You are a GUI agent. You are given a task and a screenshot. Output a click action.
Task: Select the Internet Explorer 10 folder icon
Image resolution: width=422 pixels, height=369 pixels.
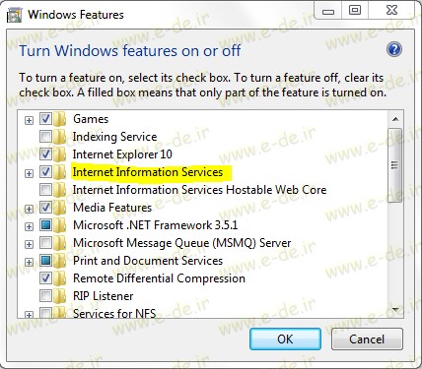tap(60, 154)
